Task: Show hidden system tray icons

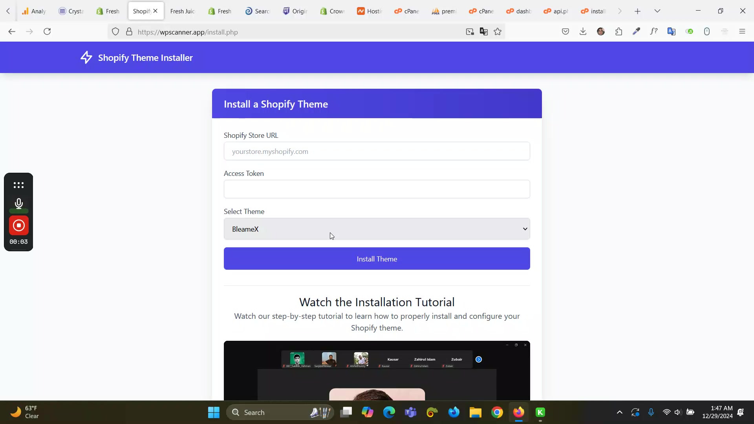Action: click(x=620, y=412)
